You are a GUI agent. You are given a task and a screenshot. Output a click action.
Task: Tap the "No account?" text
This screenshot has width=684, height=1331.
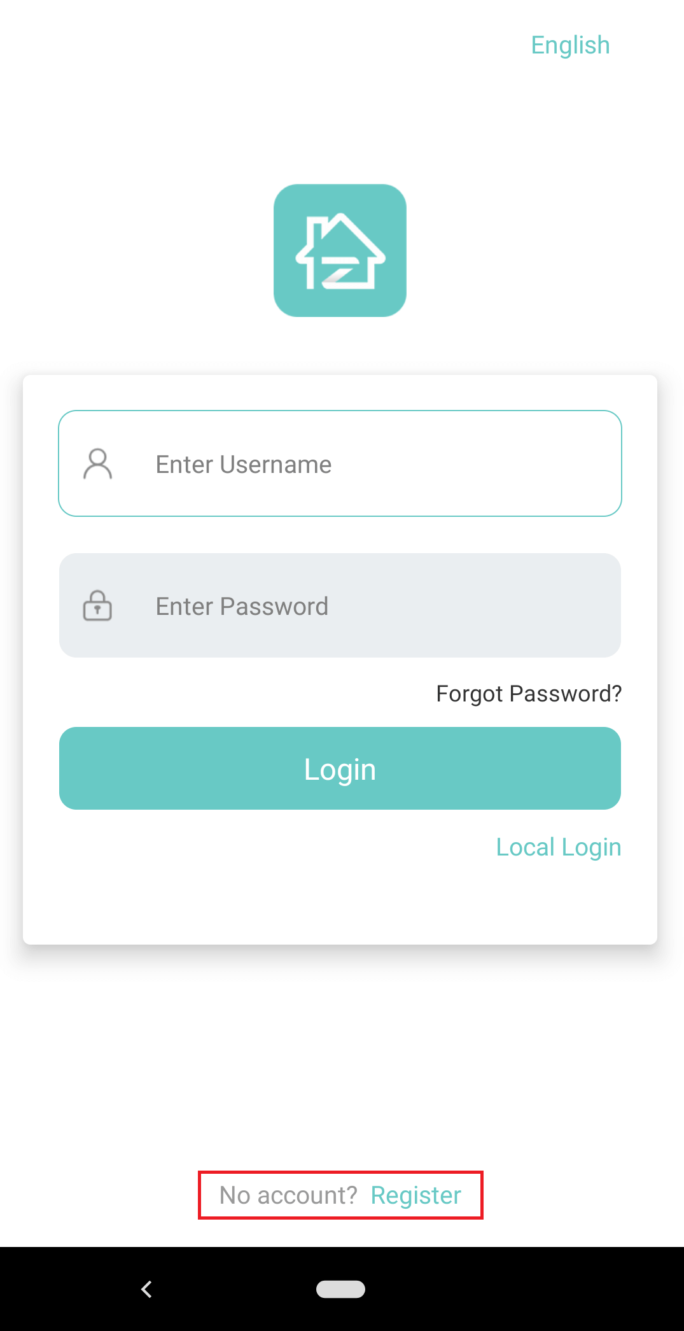pyautogui.click(x=288, y=1195)
